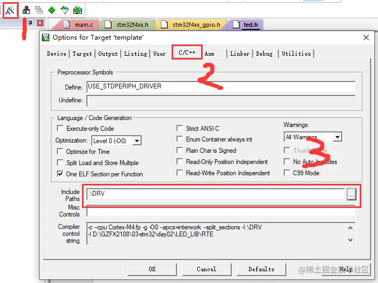378x283 pixels.
Task: Pin the project panel with pushpin icon
Action: coord(30,23)
